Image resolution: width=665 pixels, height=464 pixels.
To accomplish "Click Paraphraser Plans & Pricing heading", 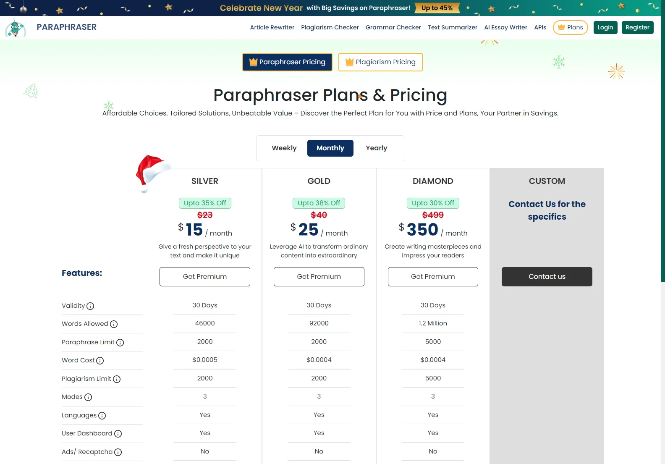I will point(330,95).
